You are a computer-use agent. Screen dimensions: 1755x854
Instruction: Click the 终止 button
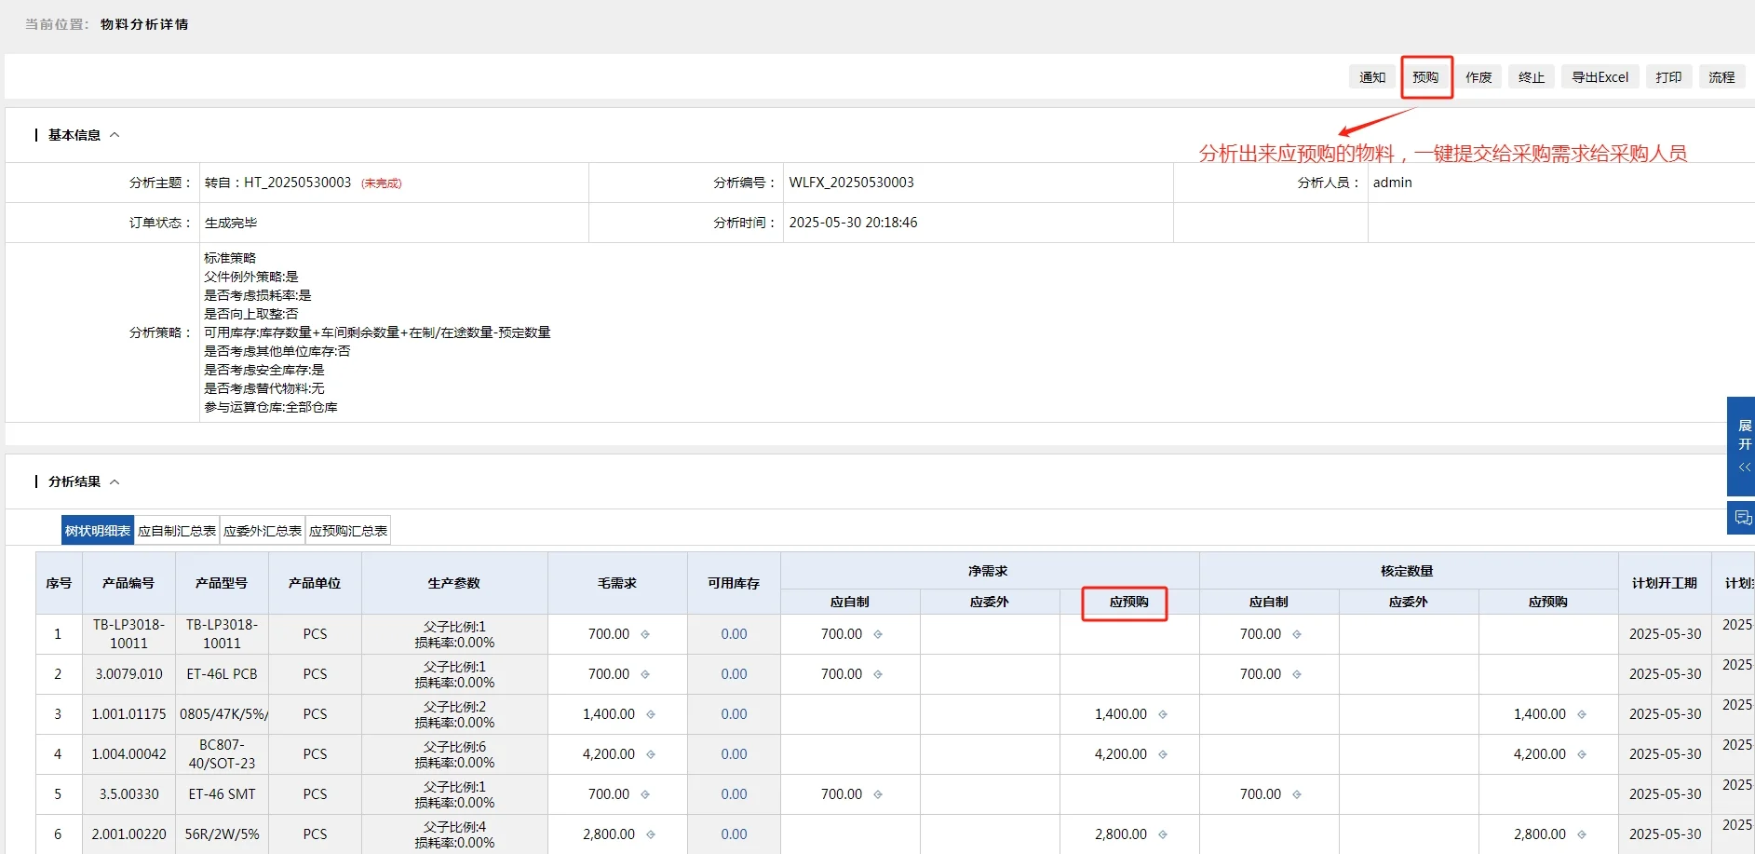click(x=1532, y=77)
